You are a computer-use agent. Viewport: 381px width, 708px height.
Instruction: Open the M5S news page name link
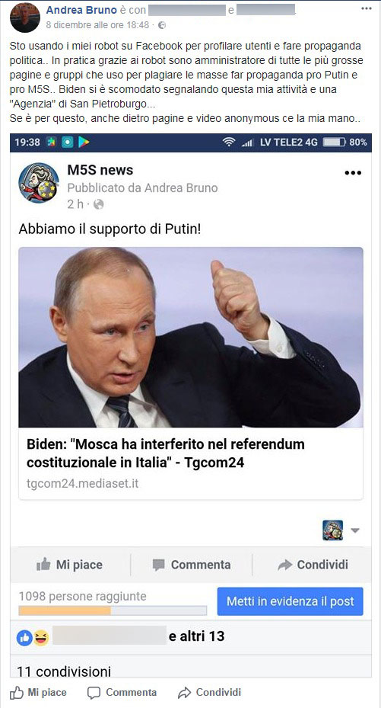[x=100, y=170]
